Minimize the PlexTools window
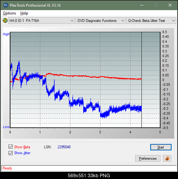The width and height of the screenshot is (178, 179). click(142, 5)
